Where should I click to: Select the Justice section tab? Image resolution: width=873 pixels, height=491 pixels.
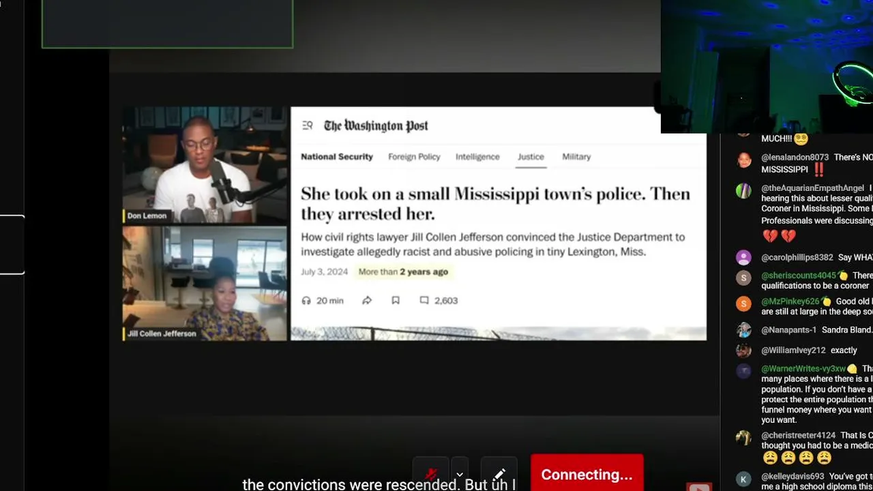coord(531,157)
